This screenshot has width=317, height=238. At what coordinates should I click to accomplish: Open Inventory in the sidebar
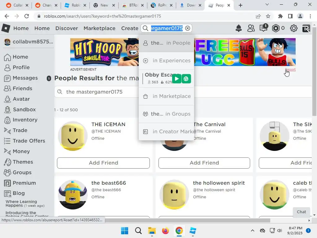(x=21, y=120)
